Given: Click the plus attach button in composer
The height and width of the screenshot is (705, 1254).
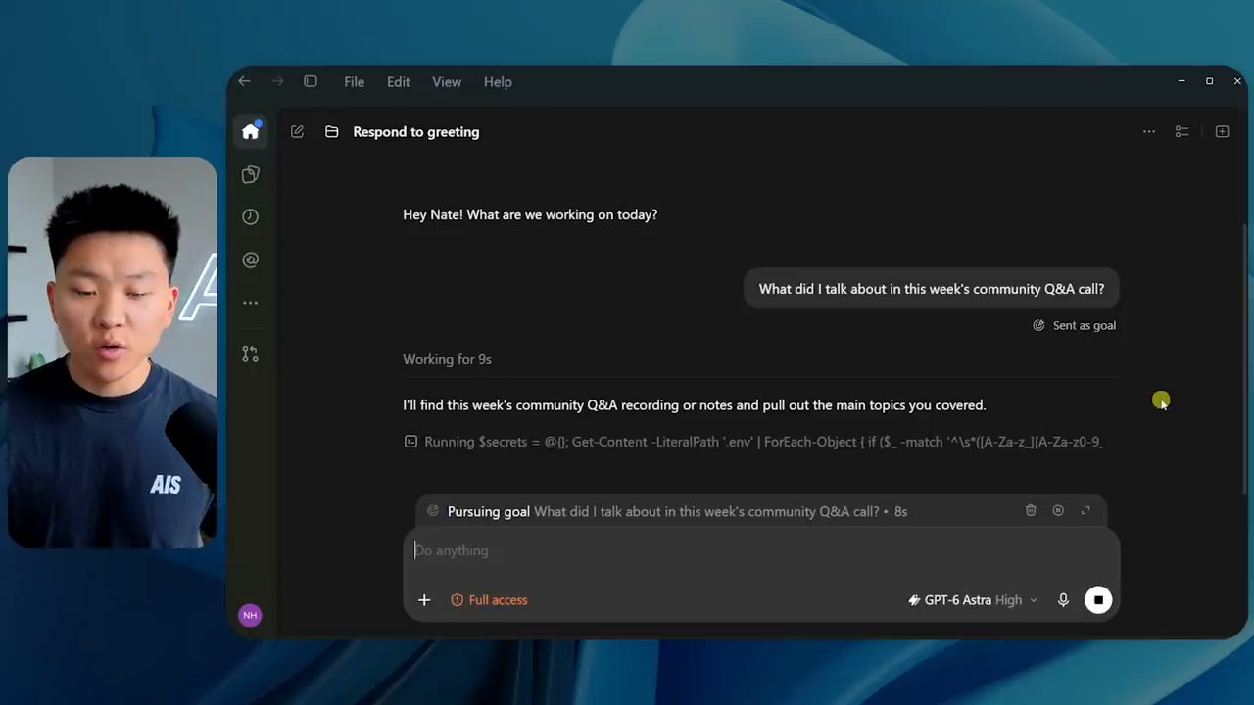Looking at the screenshot, I should 424,600.
